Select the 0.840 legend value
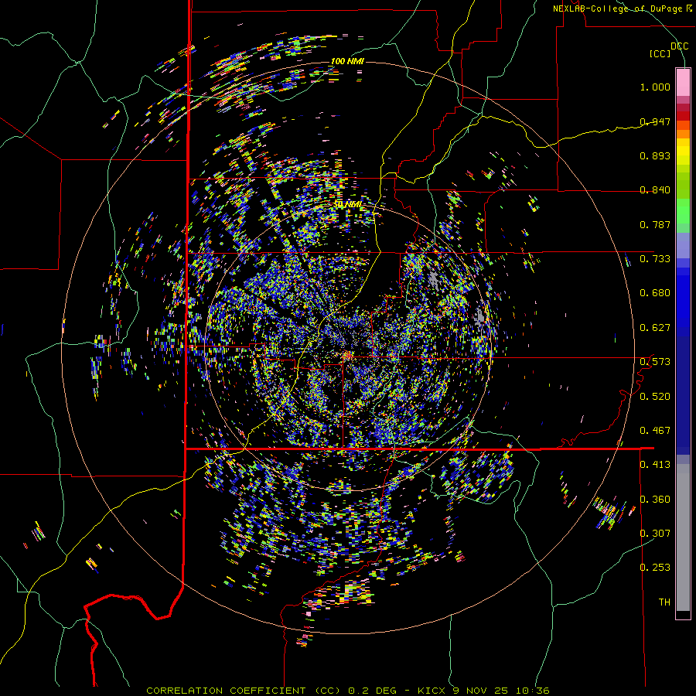The width and height of the screenshot is (696, 696). [x=655, y=190]
